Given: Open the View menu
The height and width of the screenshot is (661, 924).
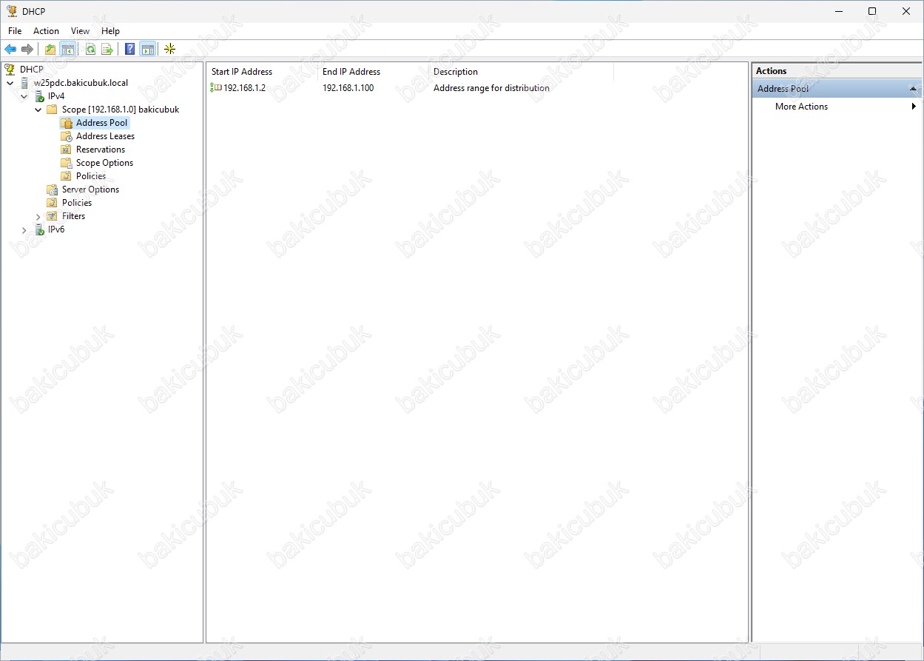Looking at the screenshot, I should [x=80, y=31].
